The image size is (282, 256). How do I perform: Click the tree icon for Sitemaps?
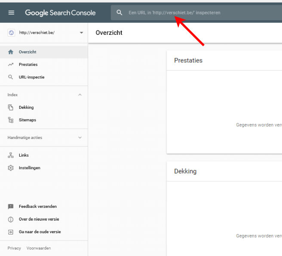pos(11,120)
